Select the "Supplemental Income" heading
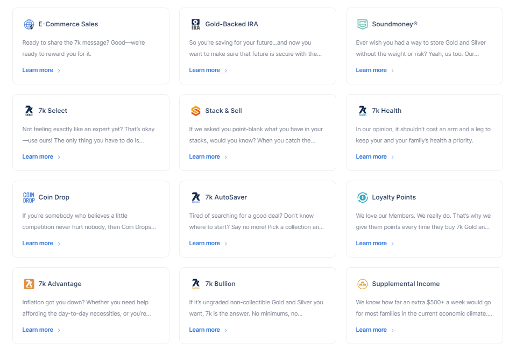This screenshot has height=357, width=509. coord(406,284)
